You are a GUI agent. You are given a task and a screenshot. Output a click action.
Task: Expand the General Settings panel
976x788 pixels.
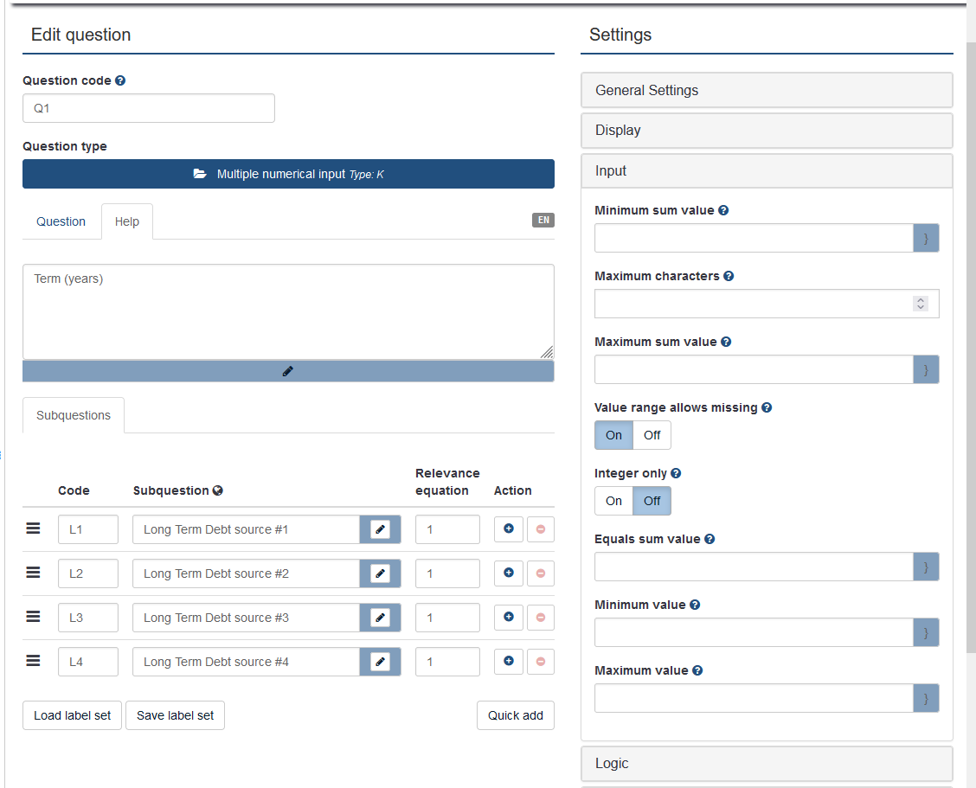click(766, 90)
